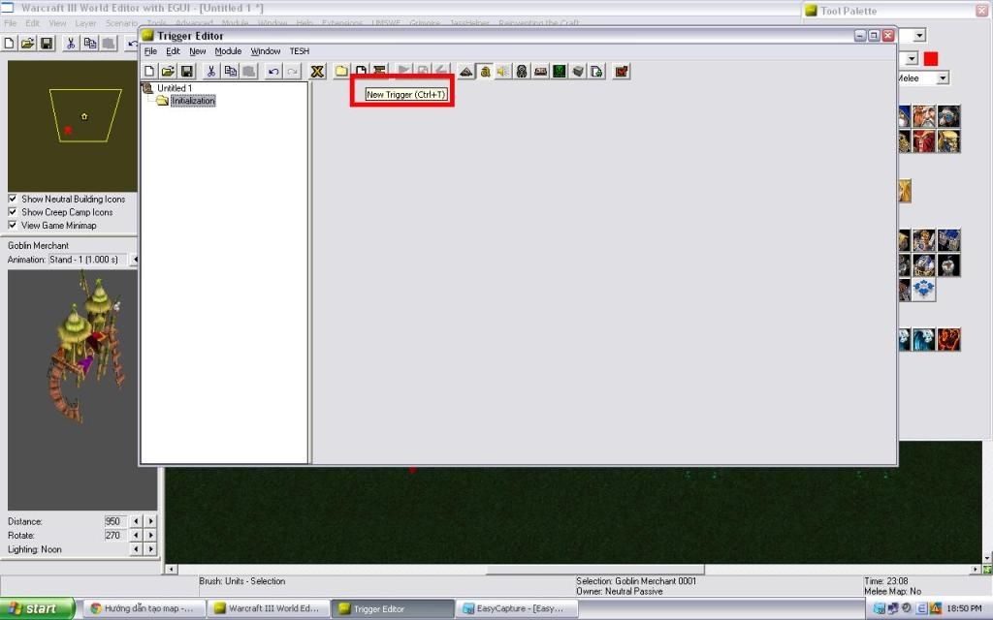The width and height of the screenshot is (993, 620).
Task: Click red fiery unit portrait in Tool Palette
Action: 948,340
